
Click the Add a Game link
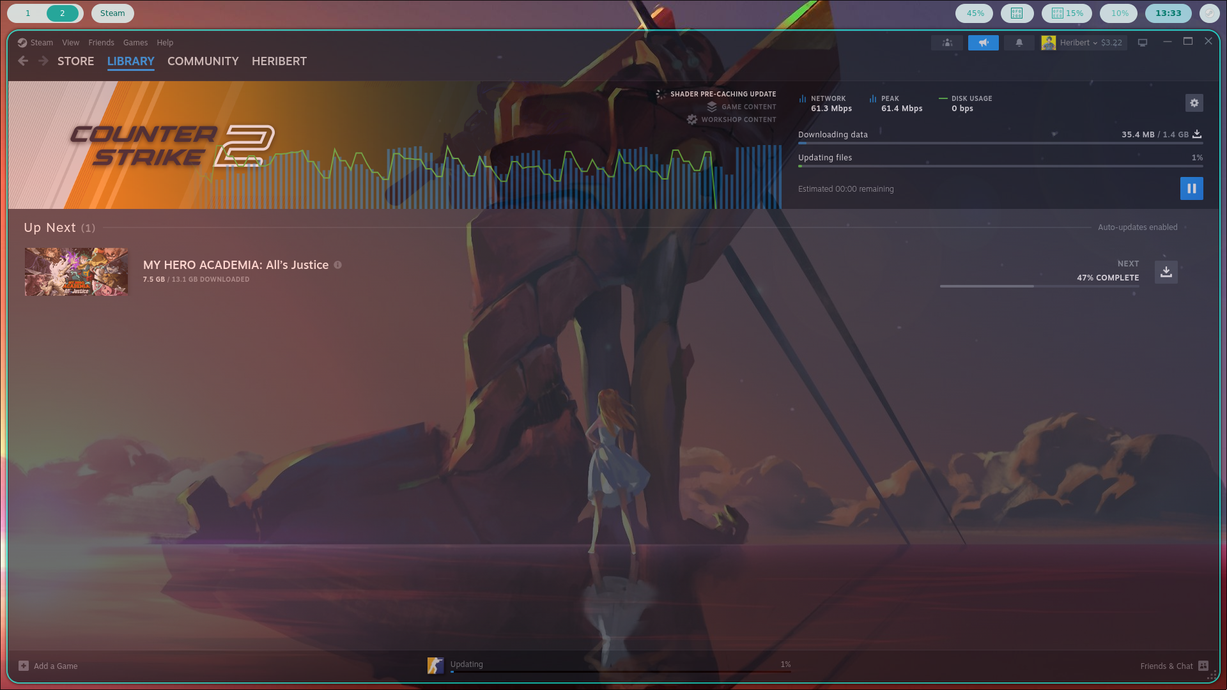point(56,666)
